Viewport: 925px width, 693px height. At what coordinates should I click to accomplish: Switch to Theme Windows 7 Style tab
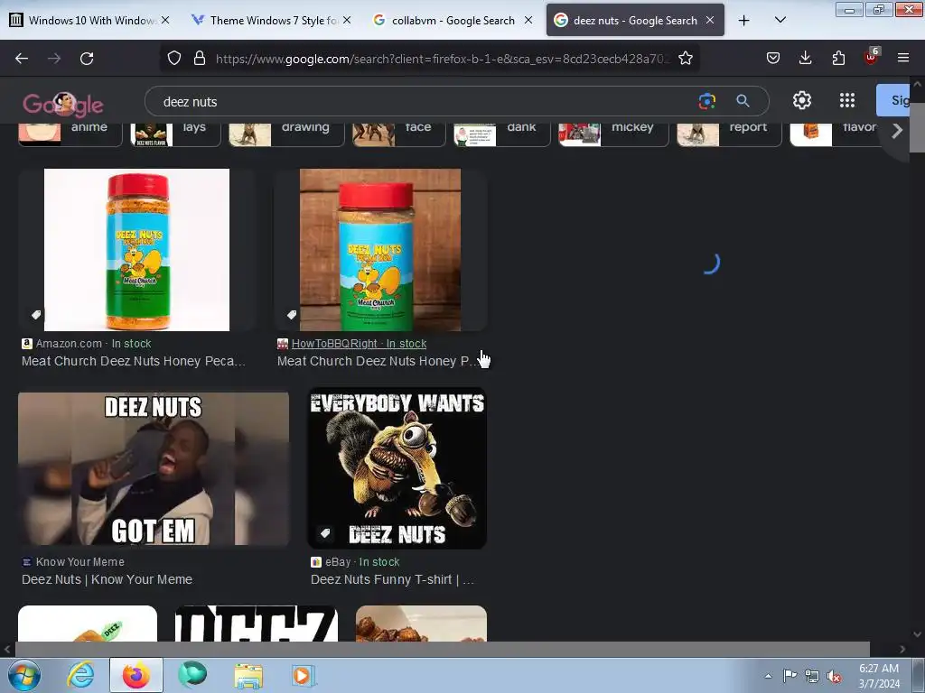[x=272, y=20]
